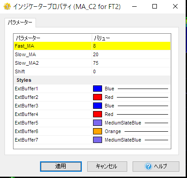
Task: Select the Fast_MA parameter row
Action: (92, 46)
